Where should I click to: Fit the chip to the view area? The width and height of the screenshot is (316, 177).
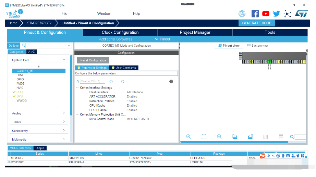pos(204,137)
